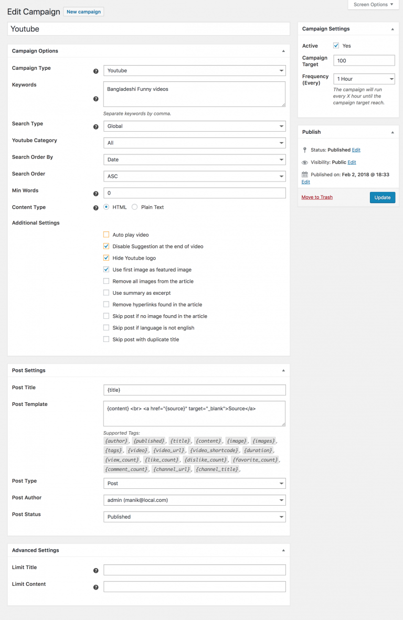The height and width of the screenshot is (620, 403).
Task: Check Remove hyperlinks found in the article
Action: [x=106, y=304]
